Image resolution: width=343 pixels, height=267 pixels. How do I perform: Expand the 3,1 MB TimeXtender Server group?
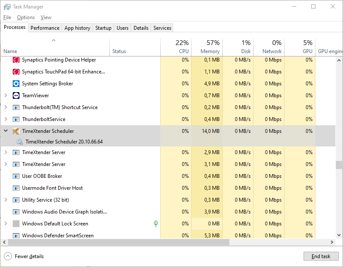pos(6,164)
